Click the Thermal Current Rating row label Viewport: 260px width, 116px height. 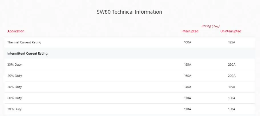[24, 42]
